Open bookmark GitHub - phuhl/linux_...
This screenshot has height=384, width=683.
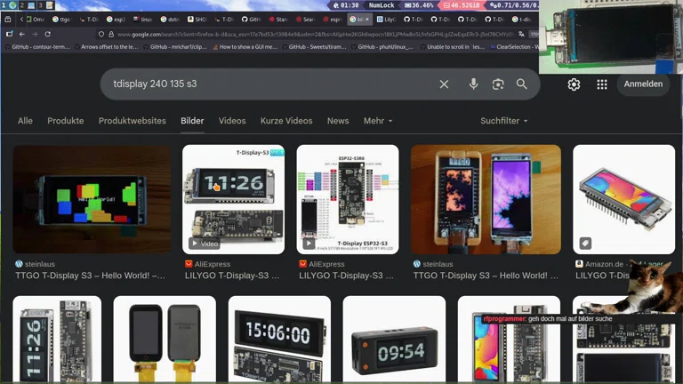(x=382, y=46)
